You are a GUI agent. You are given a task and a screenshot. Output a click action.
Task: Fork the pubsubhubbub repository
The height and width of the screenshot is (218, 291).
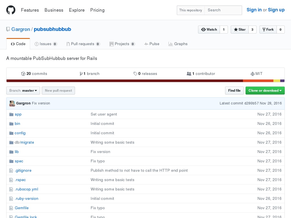[x=268, y=30]
